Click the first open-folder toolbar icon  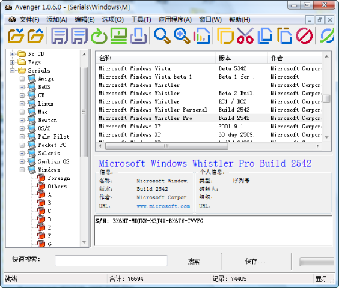tap(16, 35)
